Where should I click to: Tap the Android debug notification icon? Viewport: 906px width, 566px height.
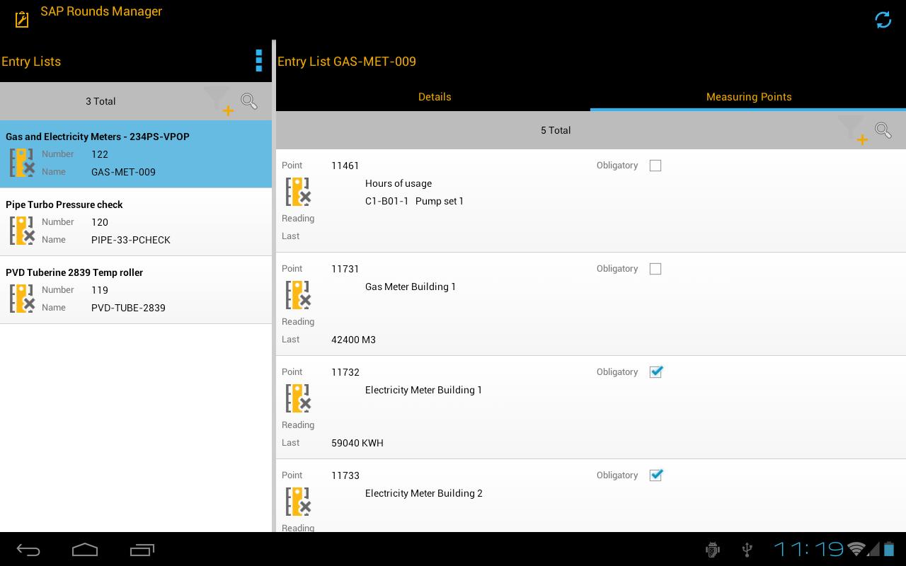[713, 549]
